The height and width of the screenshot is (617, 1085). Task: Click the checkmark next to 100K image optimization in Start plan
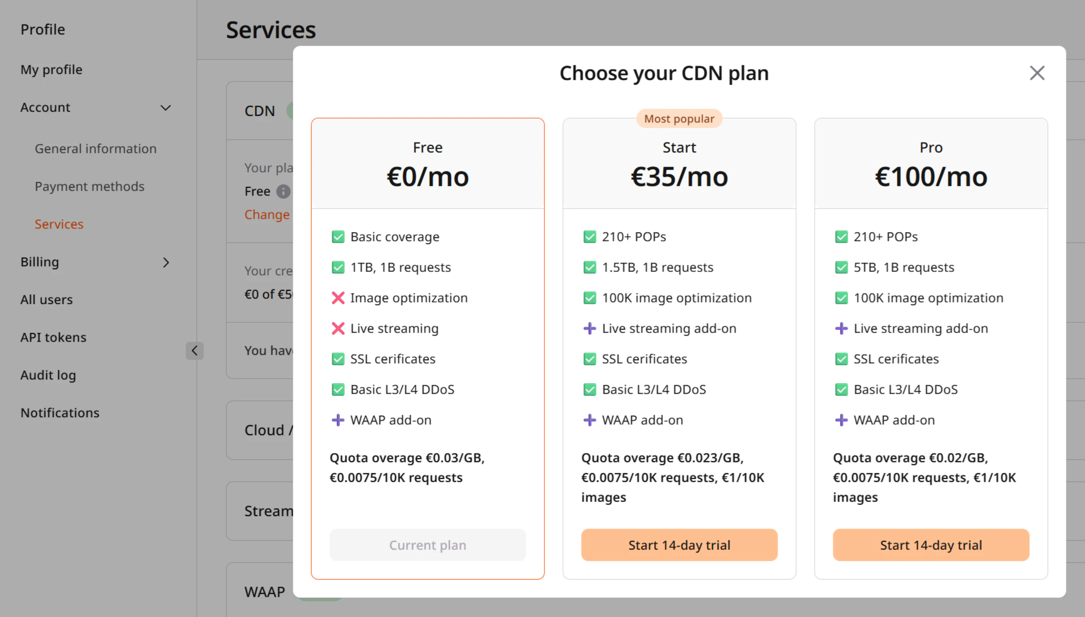[x=590, y=298]
